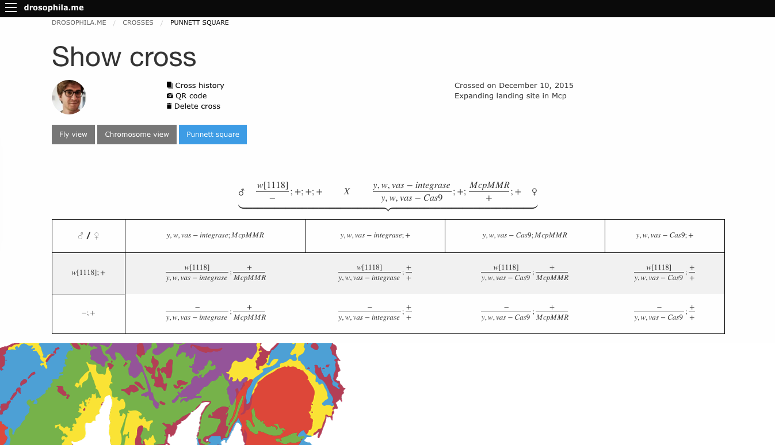Switch to Fly view tab
Screen dimensions: 775x445
tap(73, 135)
